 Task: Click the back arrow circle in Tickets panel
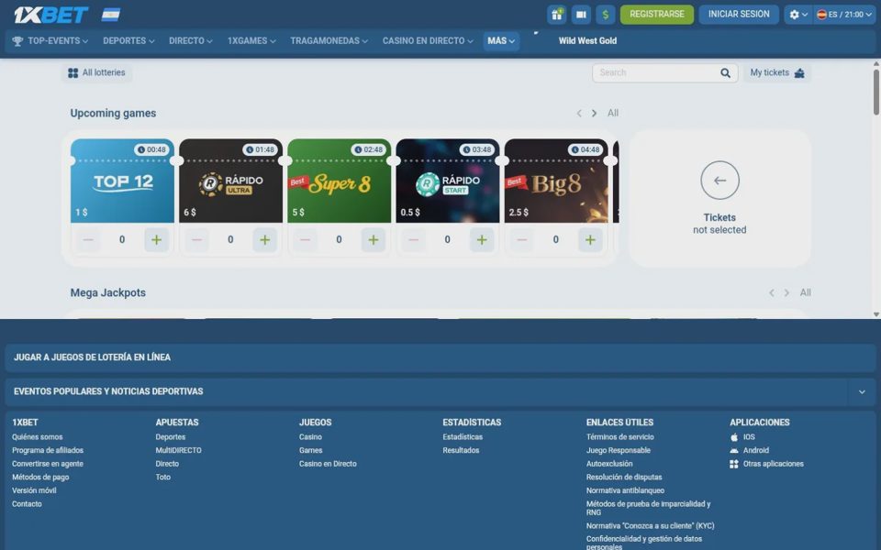(x=719, y=181)
